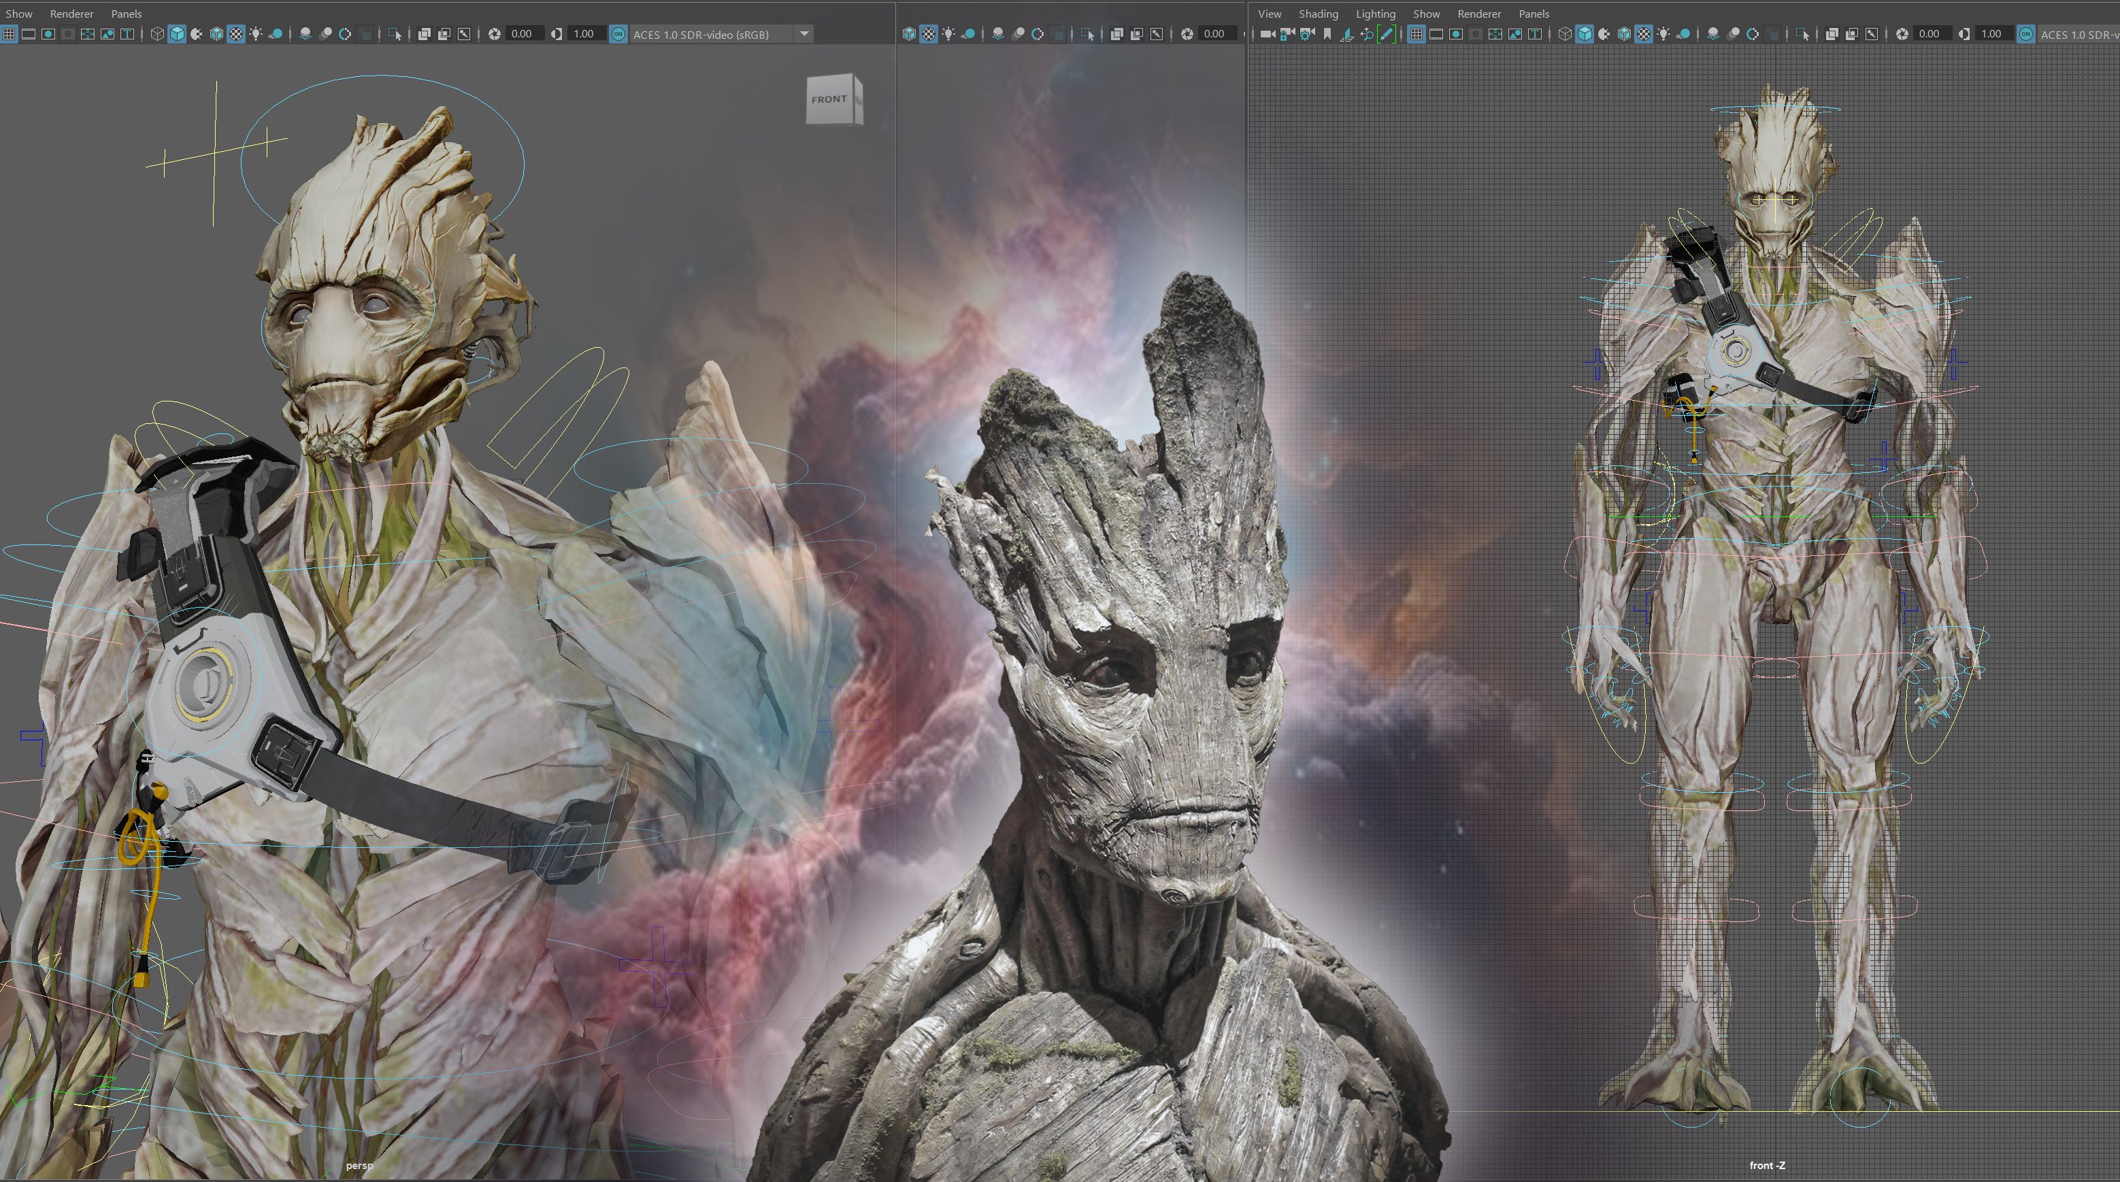
Task: Toggle Screen Space Ambient Occlusion in left panel
Action: pos(305,34)
